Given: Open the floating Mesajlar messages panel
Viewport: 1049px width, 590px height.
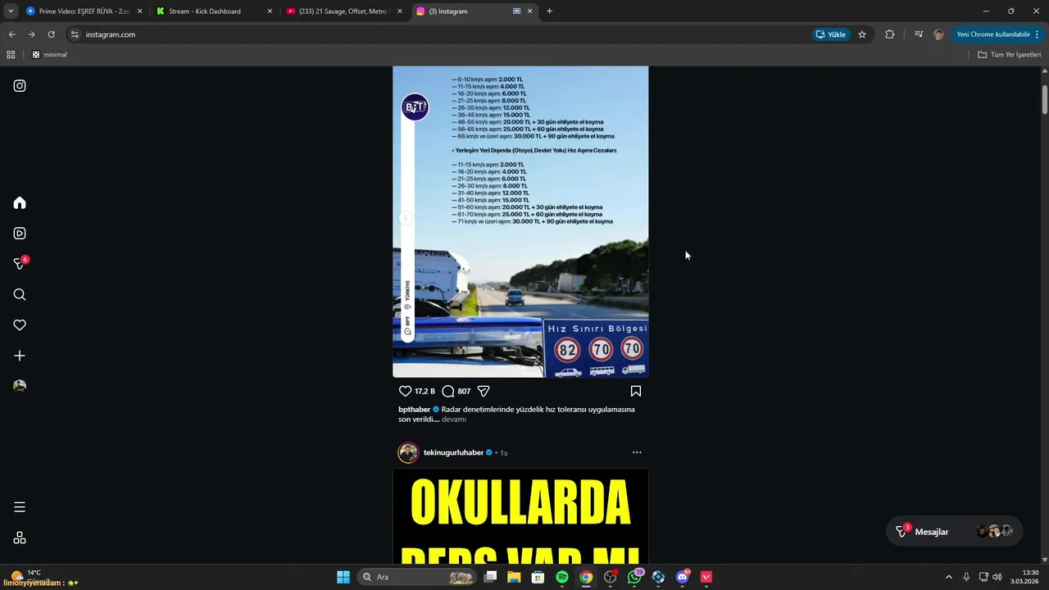Looking at the screenshot, I should coord(954,531).
